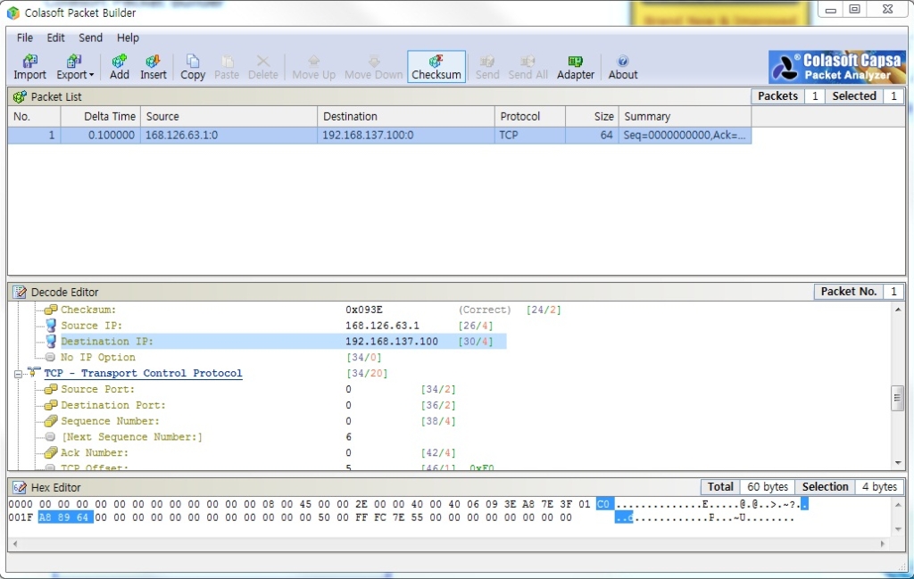Image resolution: width=914 pixels, height=579 pixels.
Task: Select the Next Sequence Number row
Action: pos(132,437)
